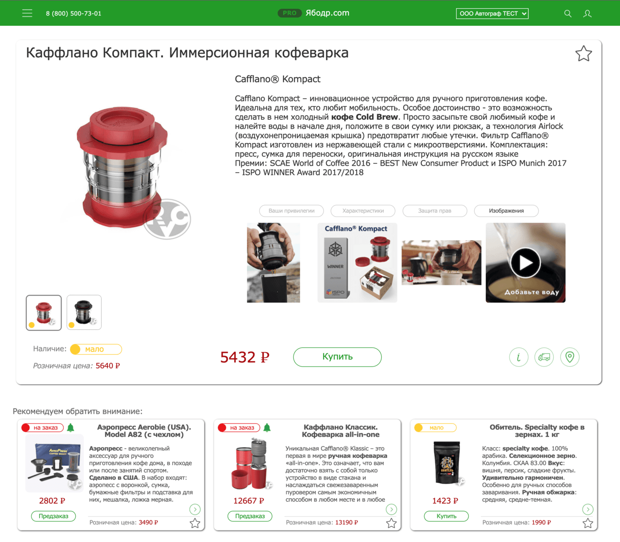
Task: Expand Обитель card details arrow
Action: pos(588,509)
